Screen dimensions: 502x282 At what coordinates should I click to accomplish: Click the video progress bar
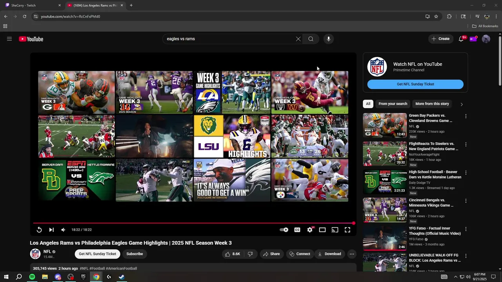tap(193, 223)
